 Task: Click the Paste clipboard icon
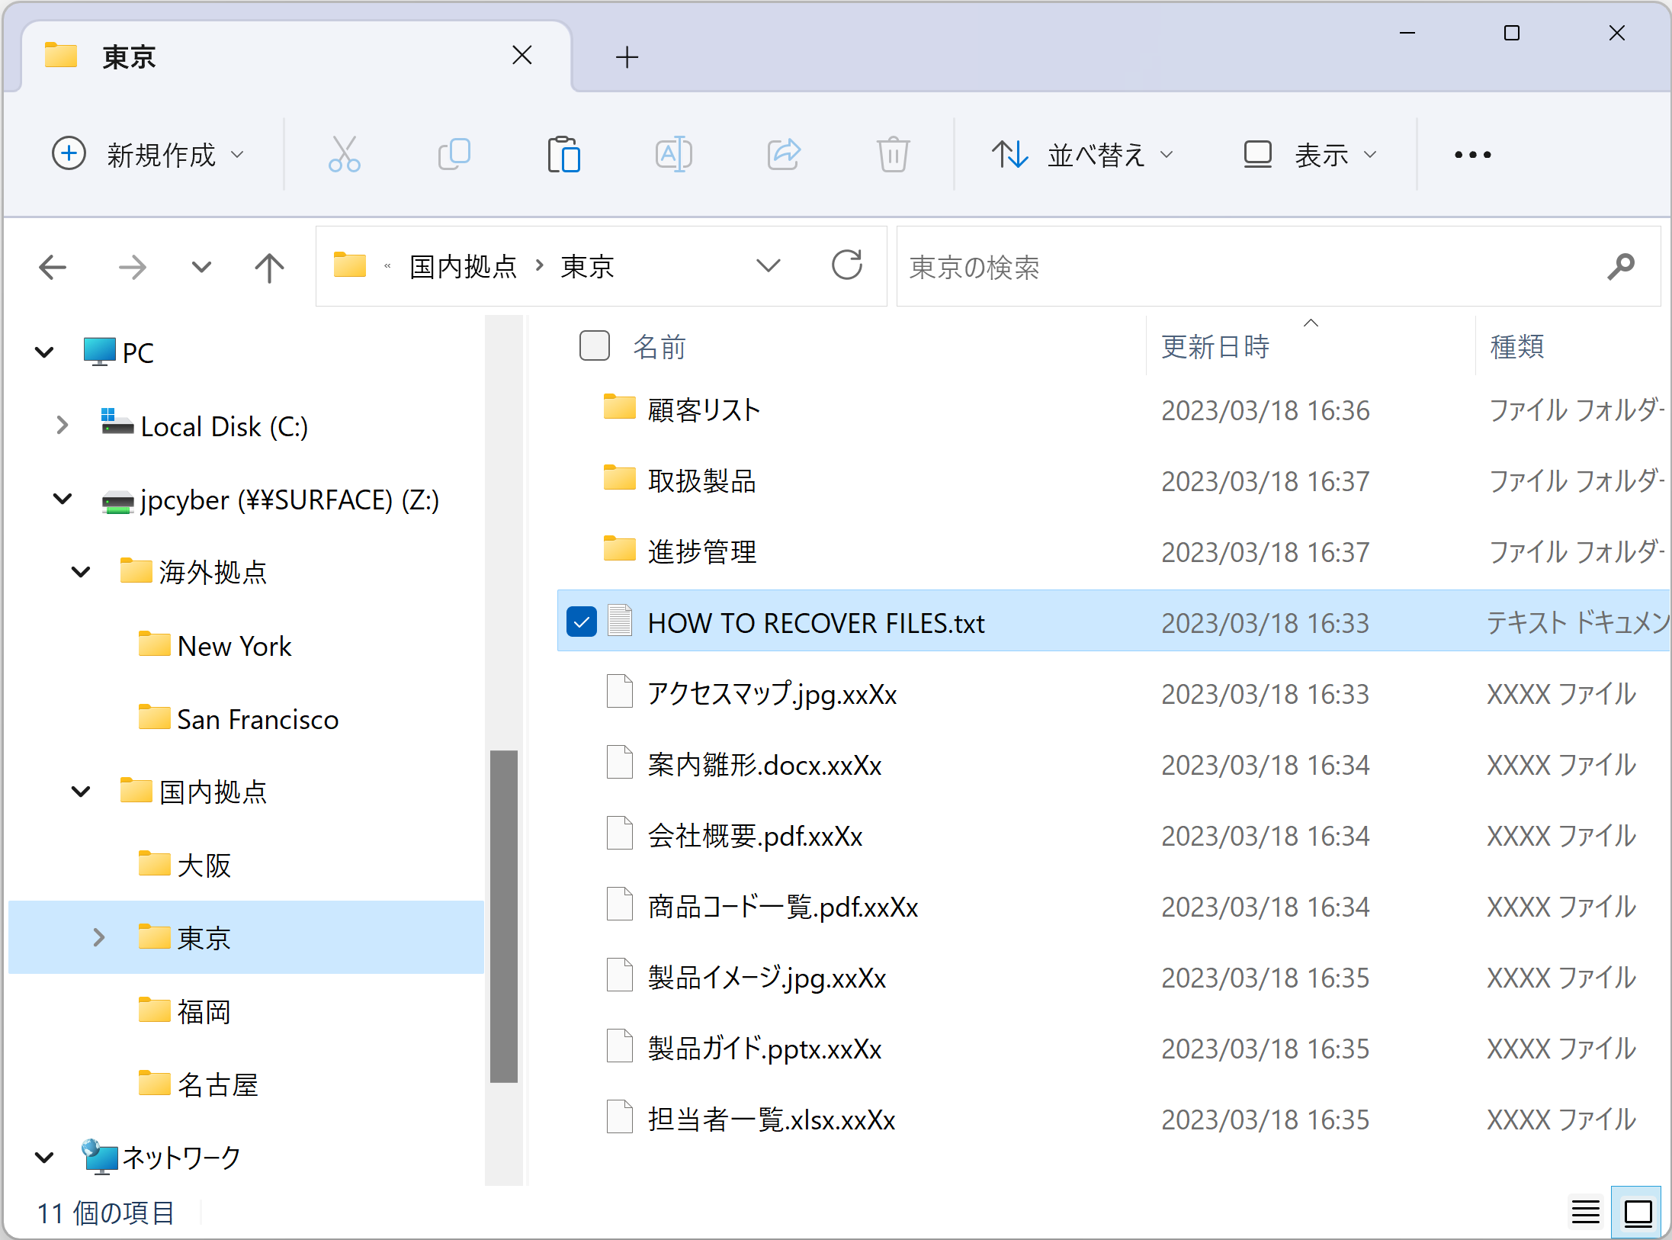564,155
